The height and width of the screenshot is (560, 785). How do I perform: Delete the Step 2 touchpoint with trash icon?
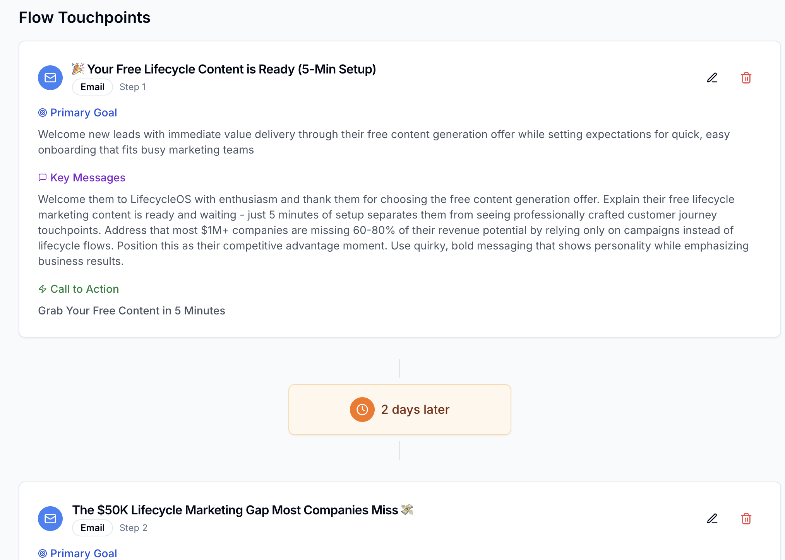coord(746,519)
